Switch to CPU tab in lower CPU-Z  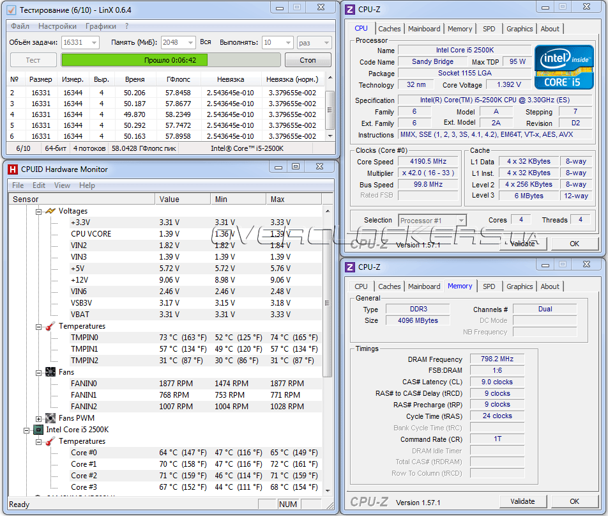click(361, 286)
